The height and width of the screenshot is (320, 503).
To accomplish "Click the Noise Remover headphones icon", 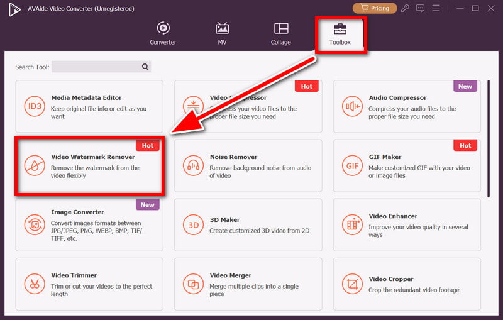I will pyautogui.click(x=193, y=165).
